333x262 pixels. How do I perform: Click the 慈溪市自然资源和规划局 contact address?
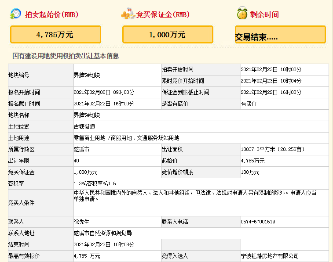click(102, 233)
